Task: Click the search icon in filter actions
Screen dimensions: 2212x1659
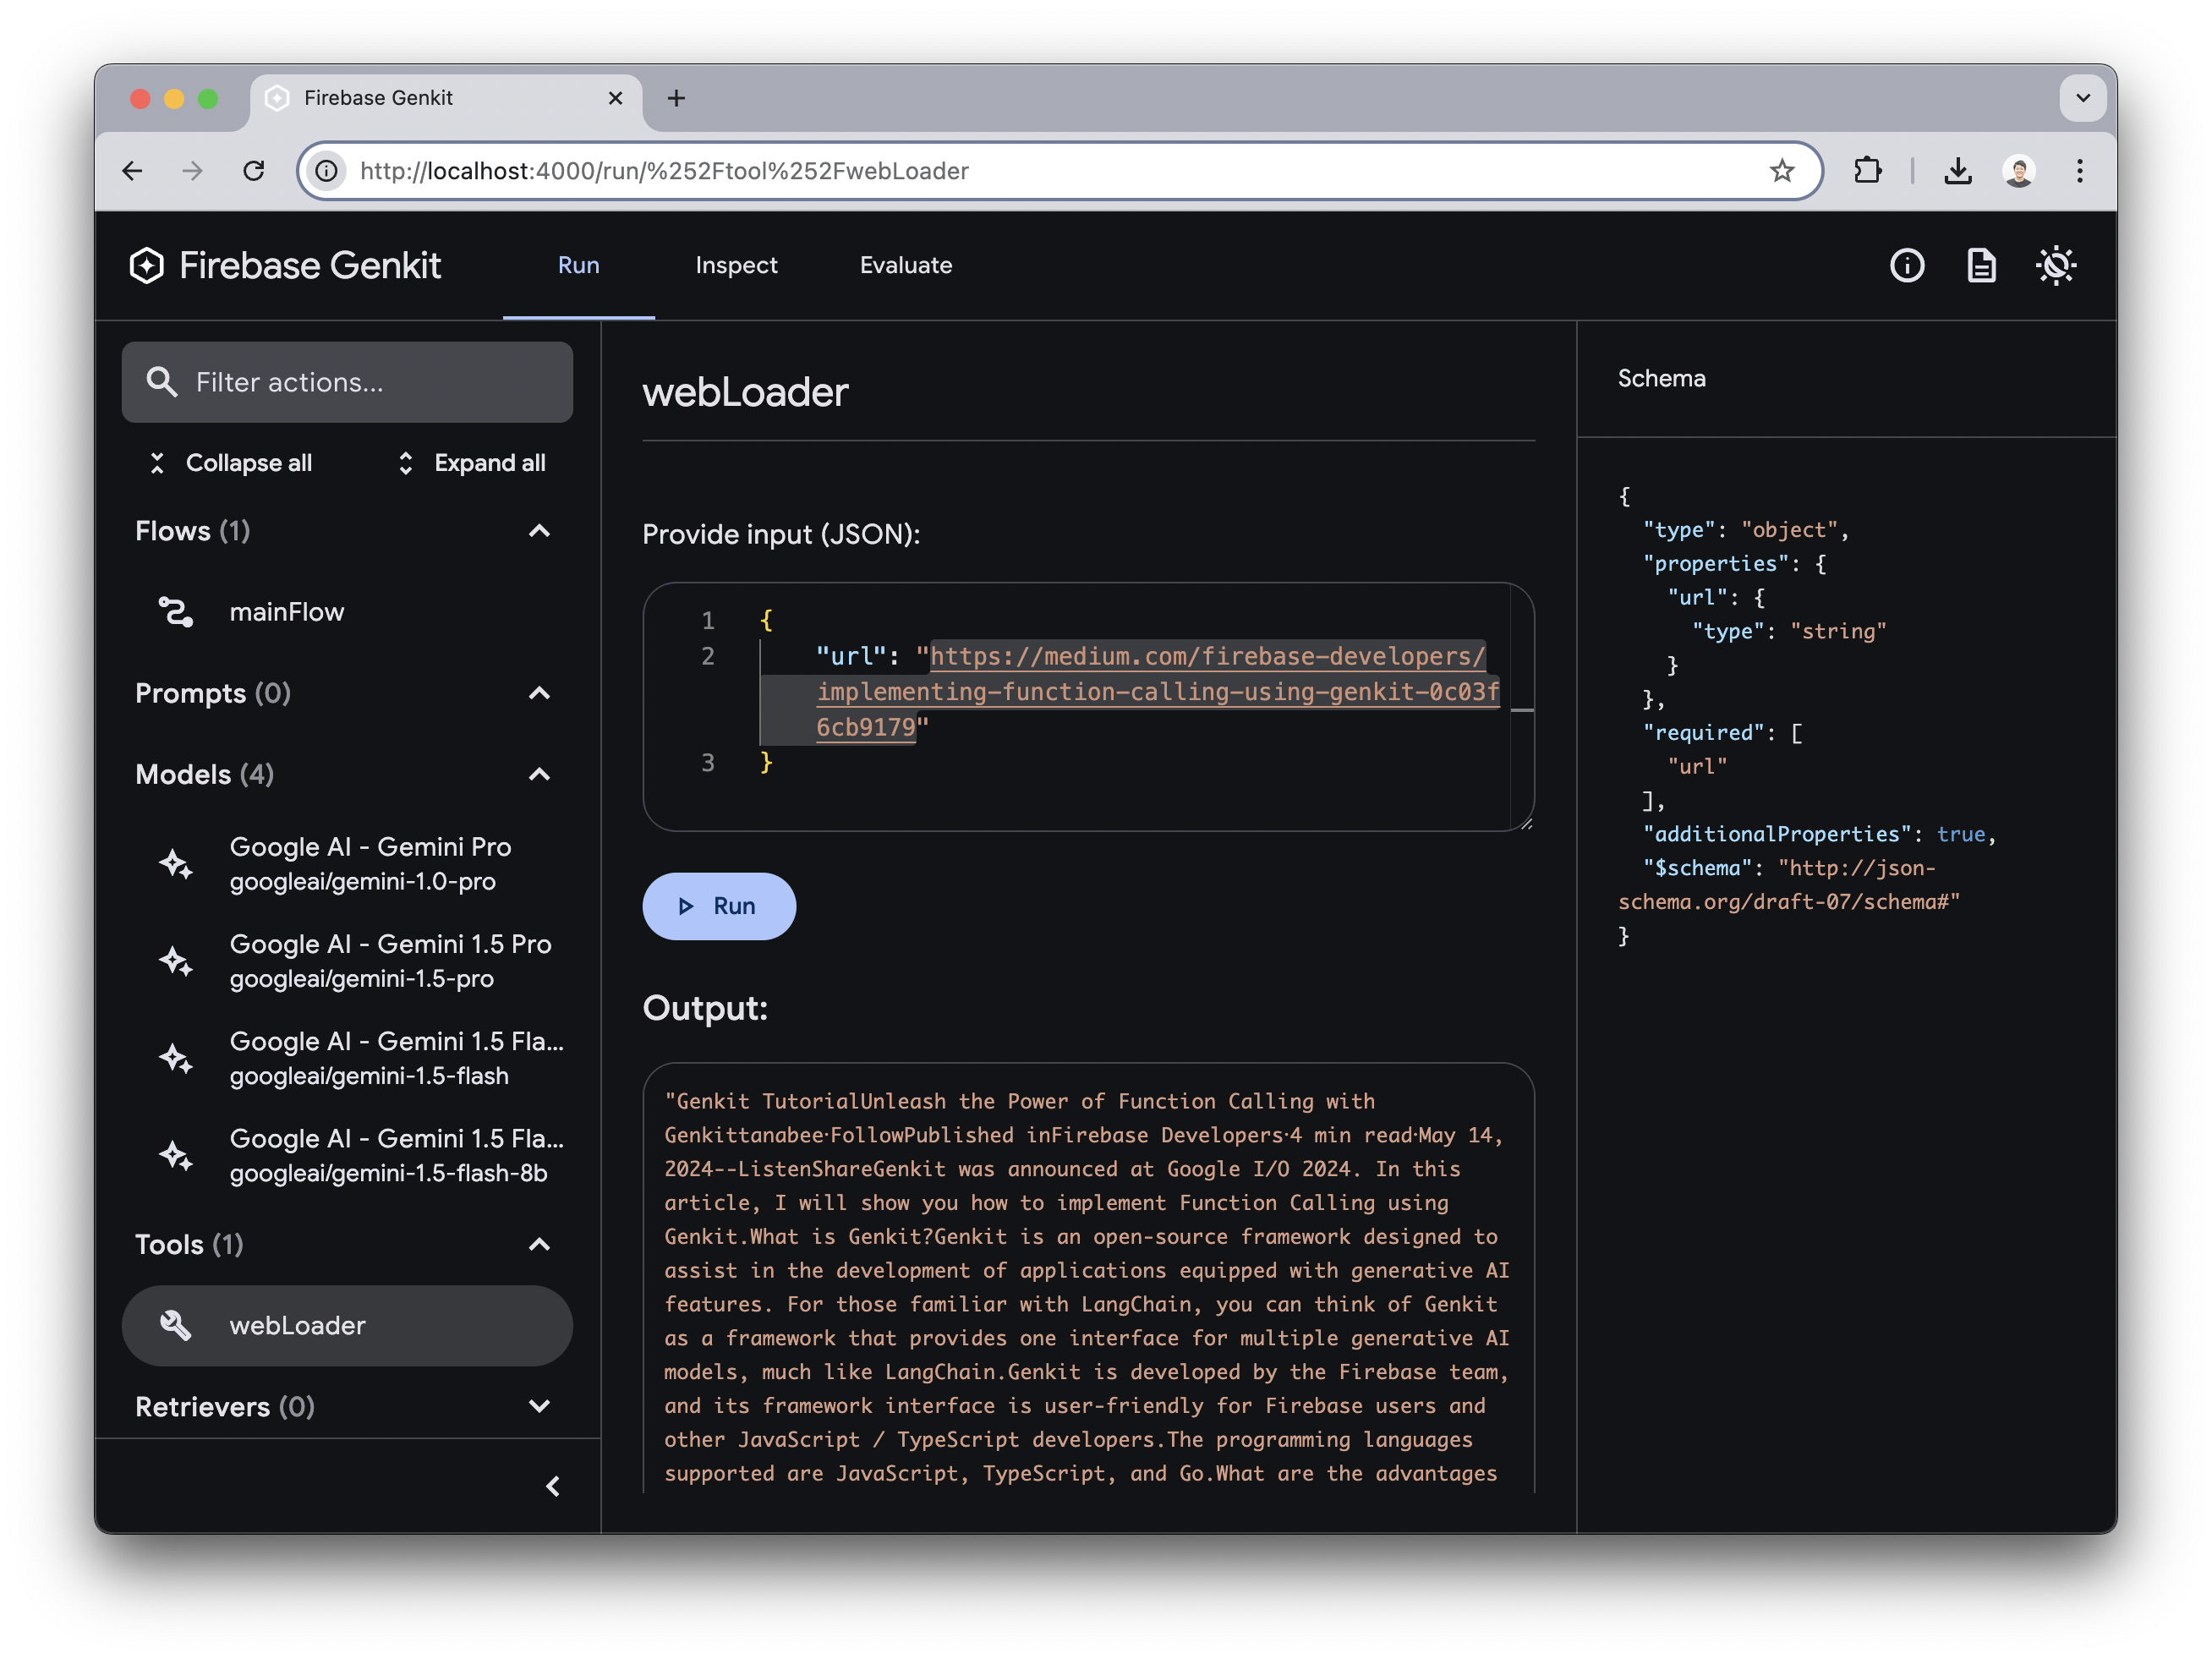Action: coord(163,382)
